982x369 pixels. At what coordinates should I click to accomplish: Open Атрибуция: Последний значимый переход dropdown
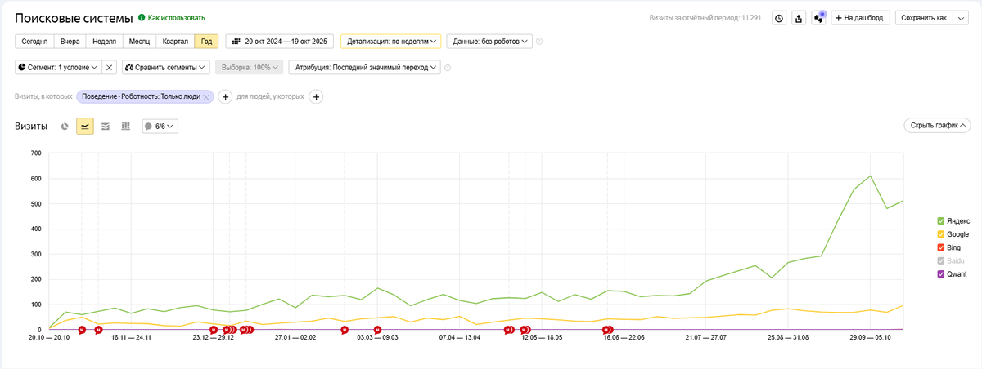pos(365,67)
